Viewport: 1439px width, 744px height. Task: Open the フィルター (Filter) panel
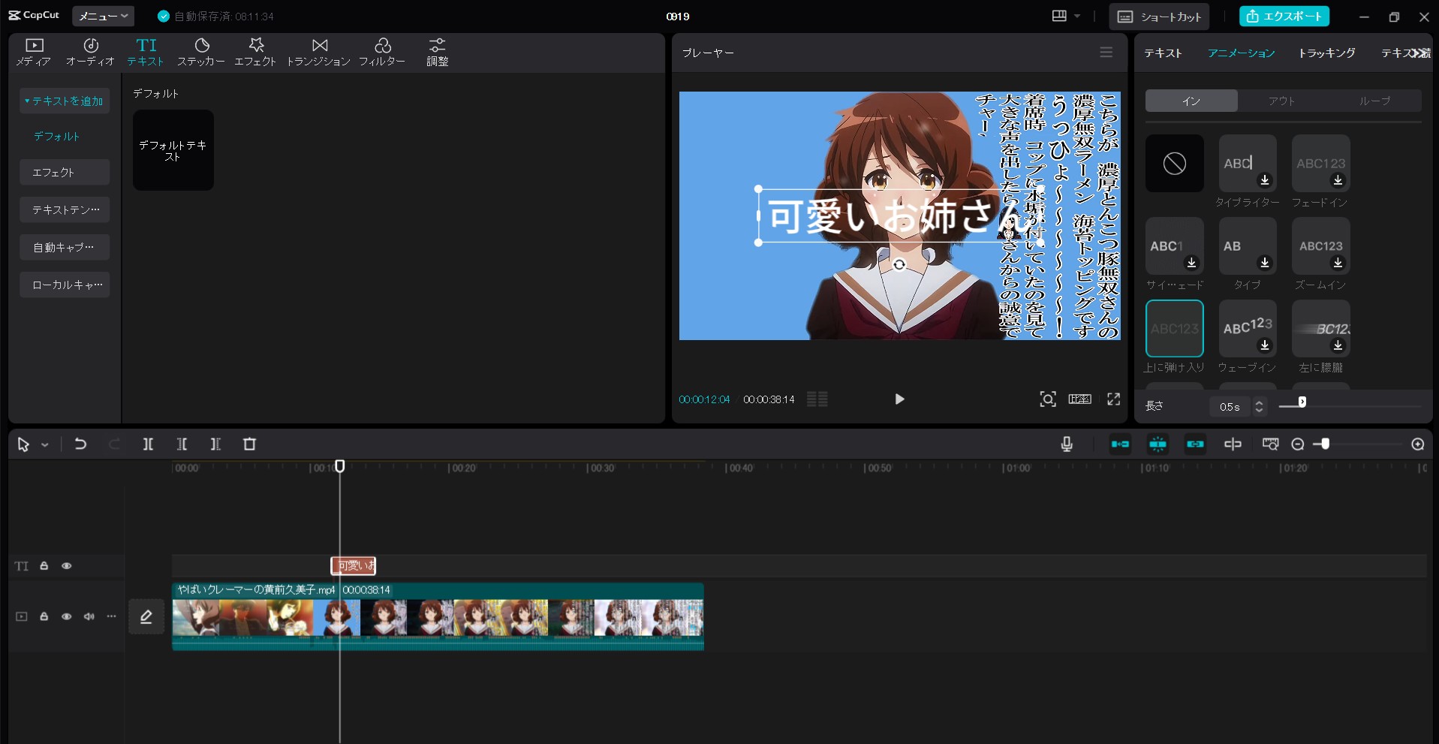point(382,52)
